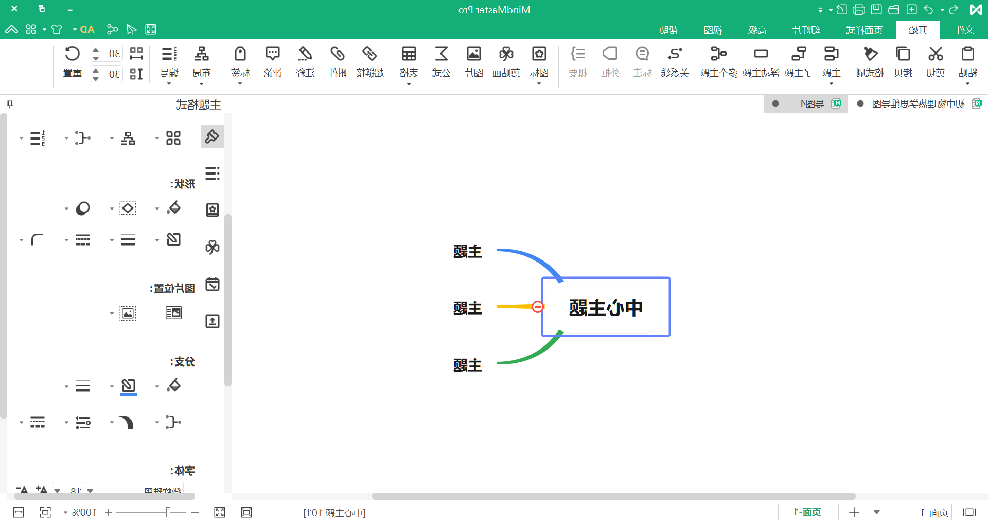Image resolution: width=988 pixels, height=522 pixels.
Task: Toggle the pin on 主题格式 panel
Action: (10, 105)
